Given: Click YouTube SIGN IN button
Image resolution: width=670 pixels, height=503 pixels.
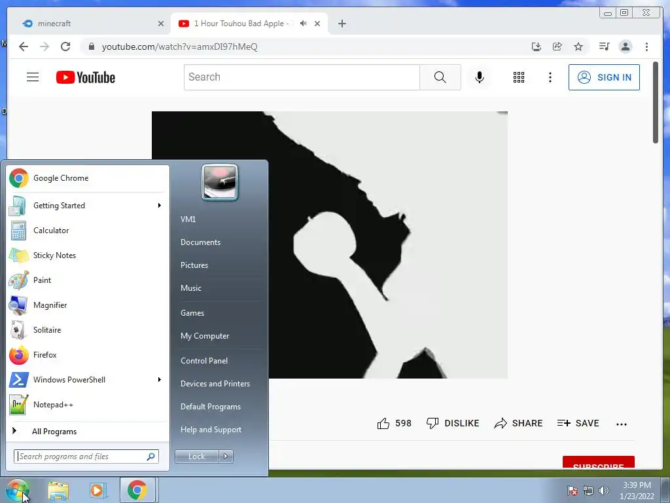Looking at the screenshot, I should (604, 77).
